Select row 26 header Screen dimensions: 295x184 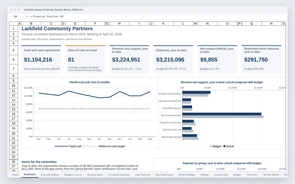point(14,162)
